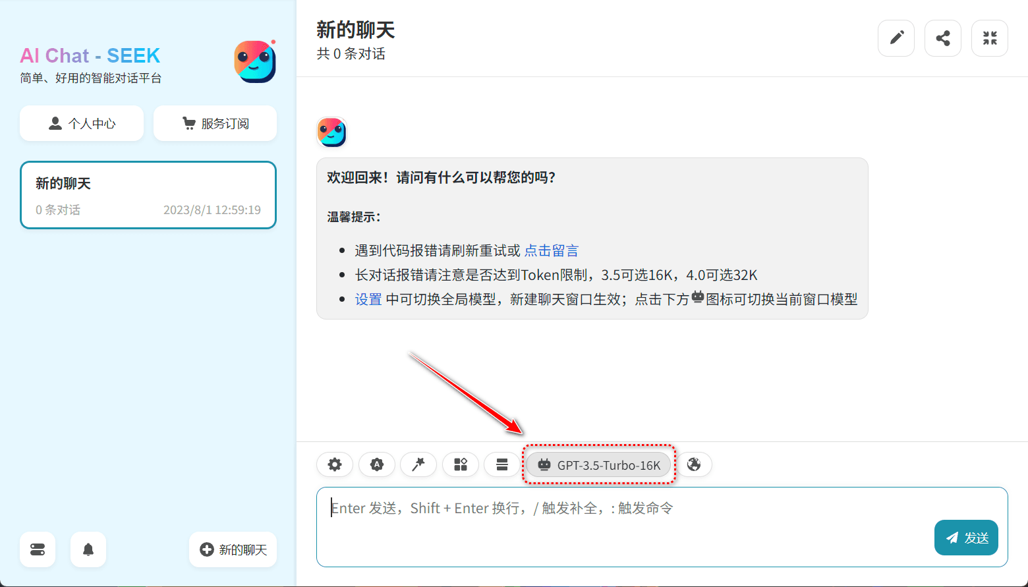
Task: Open sidebar settings toggle-switches icon
Action: (x=38, y=549)
